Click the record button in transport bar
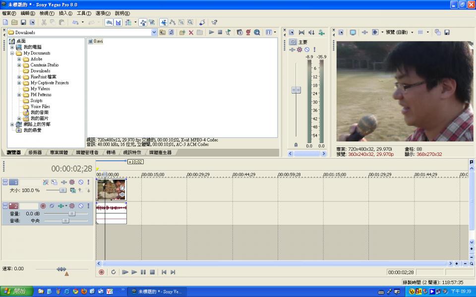The height and width of the screenshot is (297, 476). 102,272
